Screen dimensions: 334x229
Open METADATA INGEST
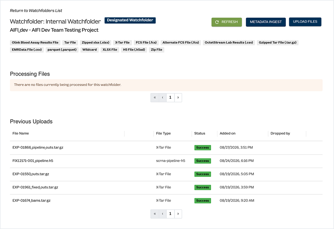click(x=266, y=22)
